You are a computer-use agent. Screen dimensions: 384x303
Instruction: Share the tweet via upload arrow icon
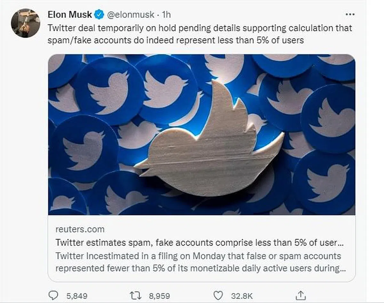point(300,295)
